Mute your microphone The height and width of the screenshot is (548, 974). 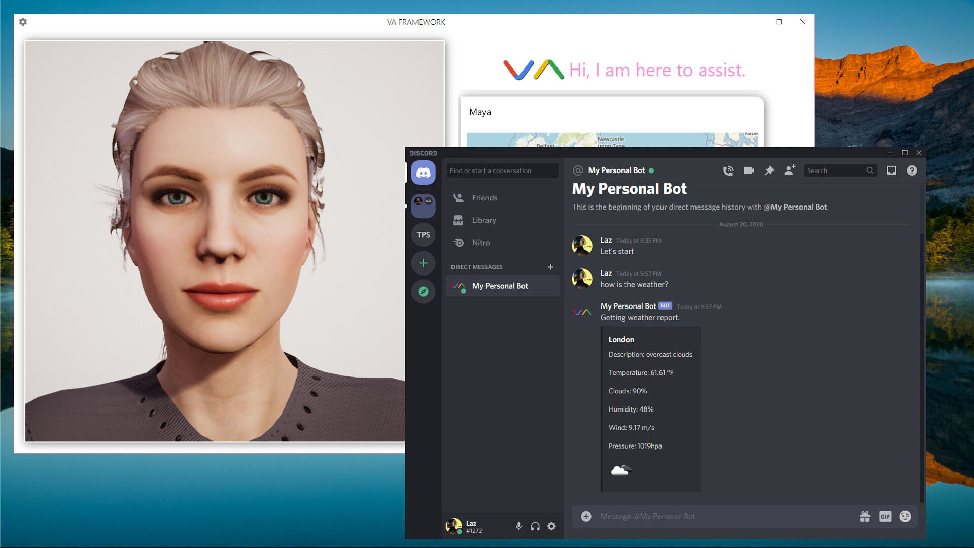pyautogui.click(x=519, y=526)
